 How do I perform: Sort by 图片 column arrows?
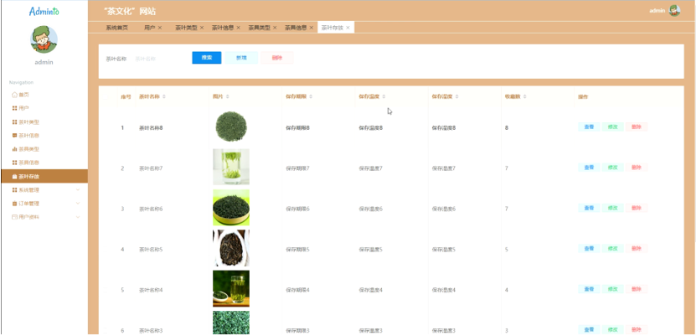(x=228, y=96)
